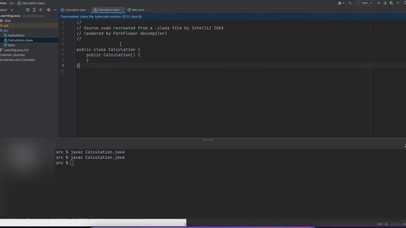This screenshot has width=406, height=228.
Task: Hide the Project panel with minus icon
Action: coord(55,10)
